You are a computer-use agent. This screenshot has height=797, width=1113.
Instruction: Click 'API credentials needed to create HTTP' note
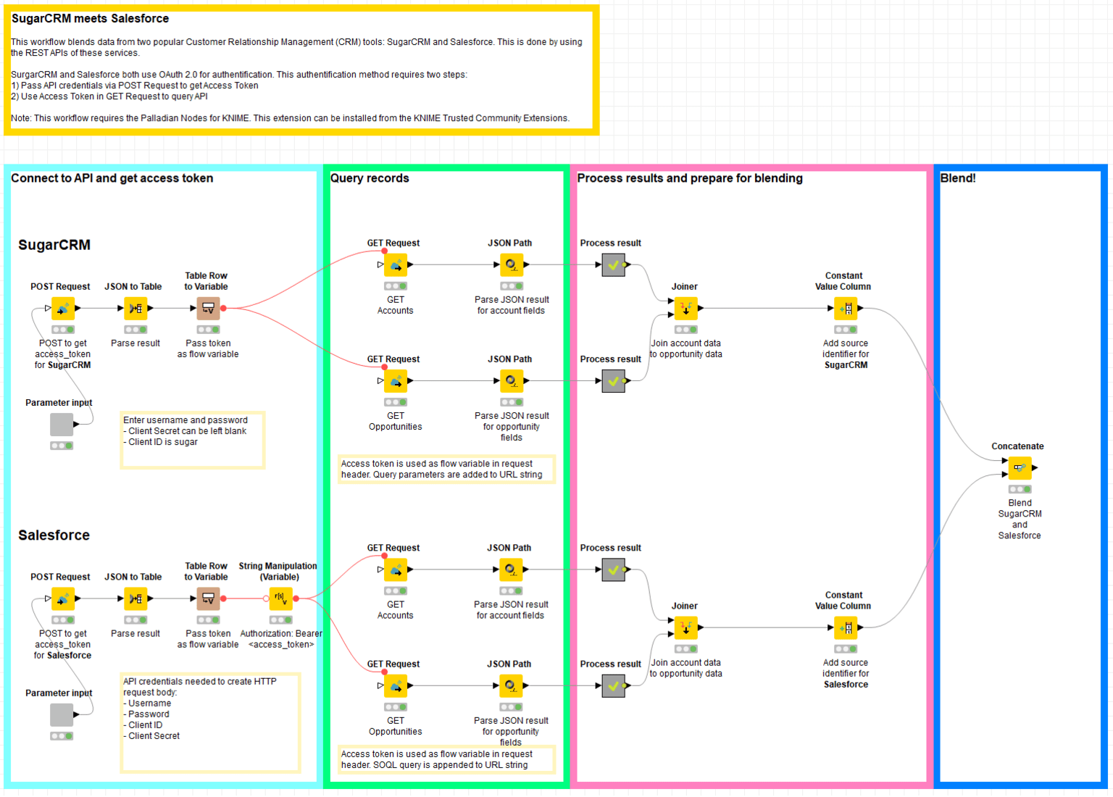pyautogui.click(x=210, y=722)
